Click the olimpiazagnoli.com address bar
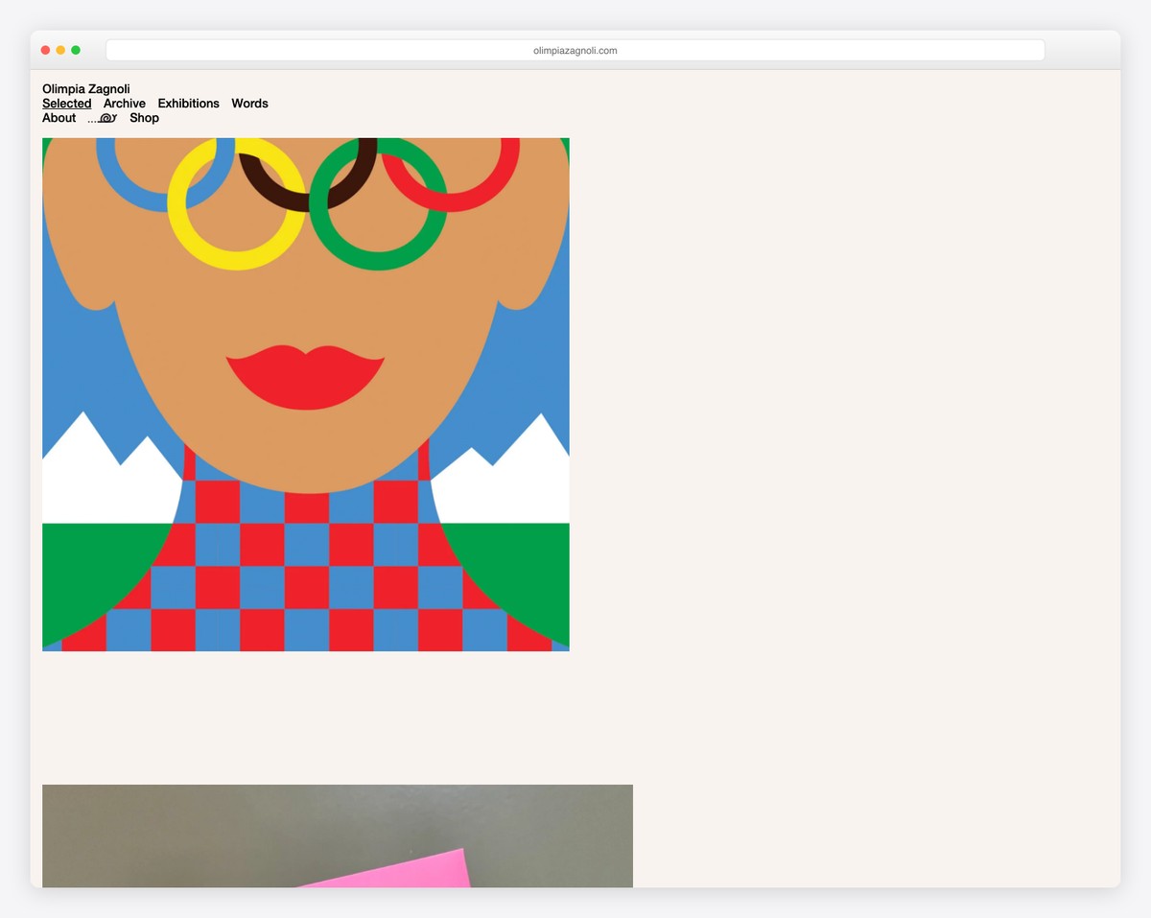The height and width of the screenshot is (918, 1151). click(x=575, y=50)
